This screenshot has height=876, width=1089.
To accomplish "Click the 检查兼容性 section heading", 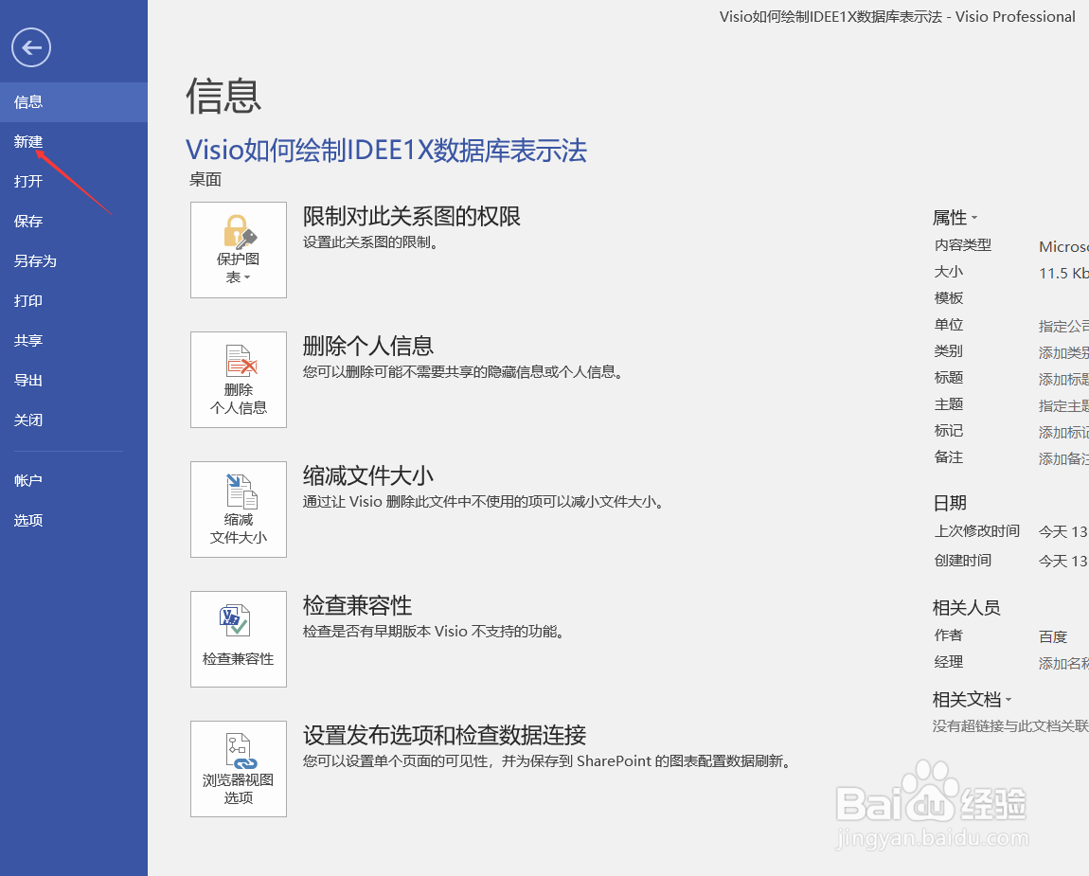I will click(357, 606).
